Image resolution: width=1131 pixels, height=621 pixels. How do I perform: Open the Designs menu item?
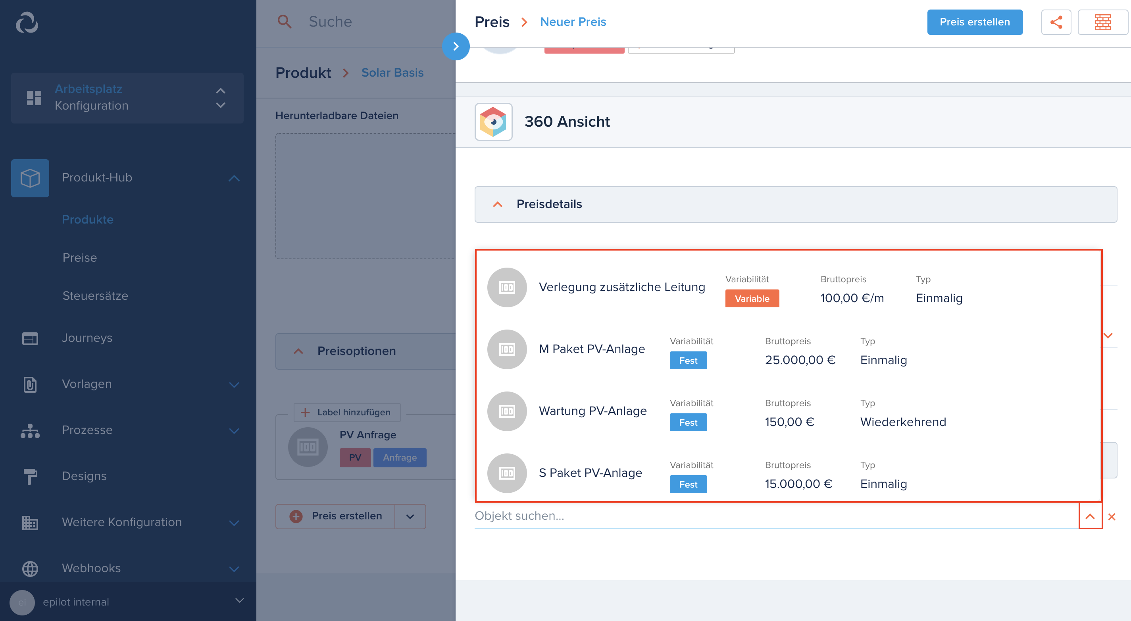pos(84,476)
